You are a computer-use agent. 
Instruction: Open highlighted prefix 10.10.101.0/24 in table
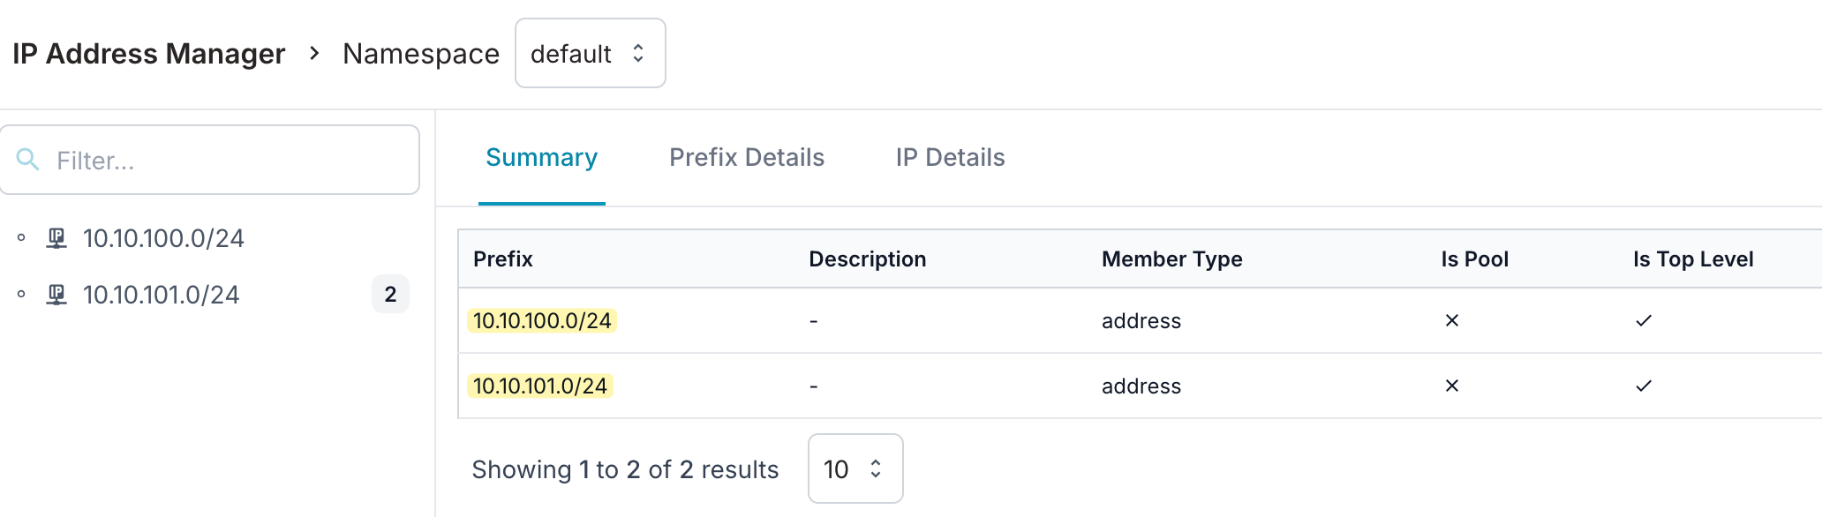(x=540, y=386)
